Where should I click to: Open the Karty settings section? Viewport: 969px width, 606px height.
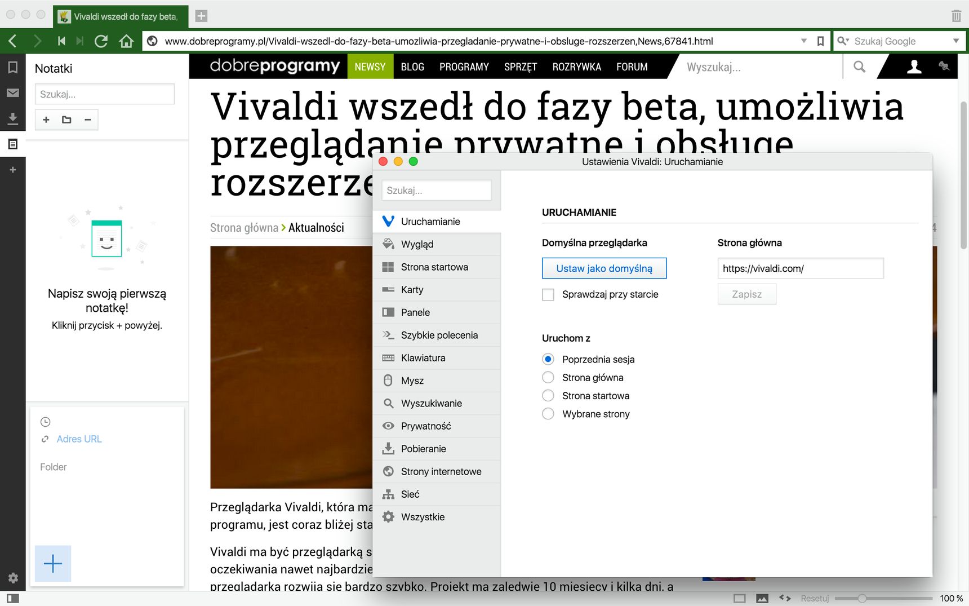point(437,290)
